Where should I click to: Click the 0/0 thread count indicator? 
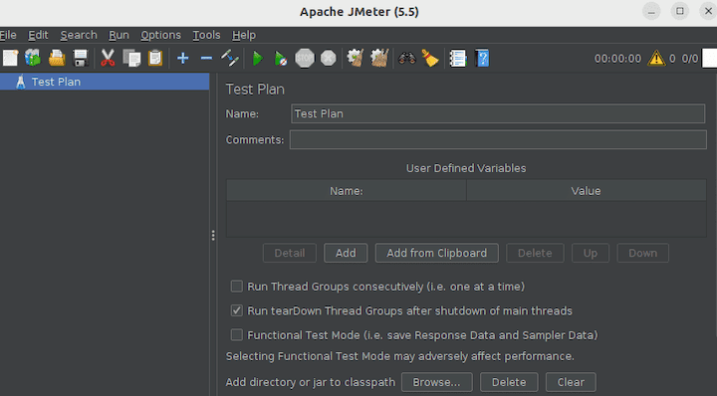pos(689,59)
